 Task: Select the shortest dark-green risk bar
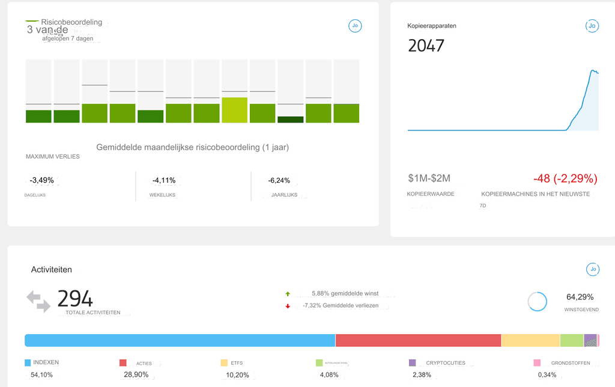coord(290,120)
